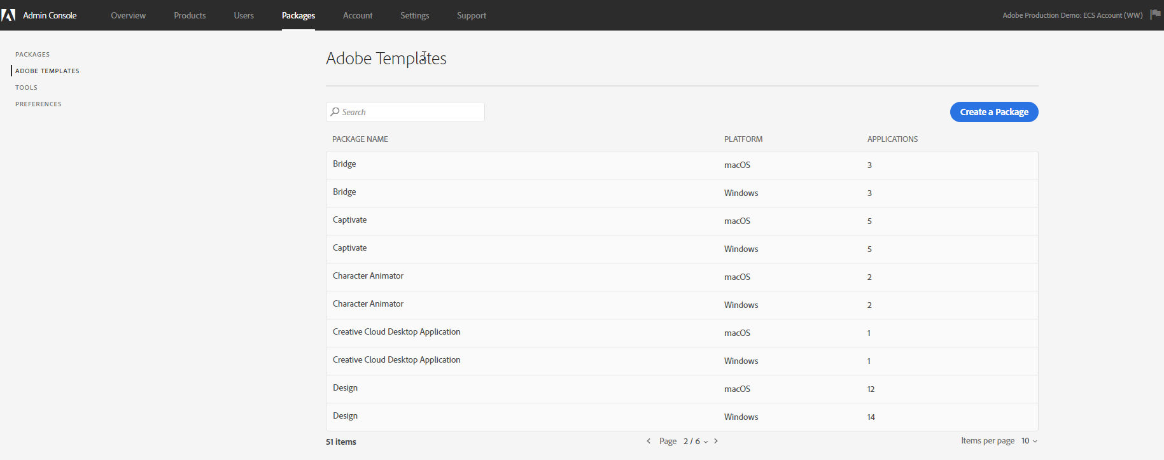Open the Overview tab
1164x460 pixels.
point(128,15)
